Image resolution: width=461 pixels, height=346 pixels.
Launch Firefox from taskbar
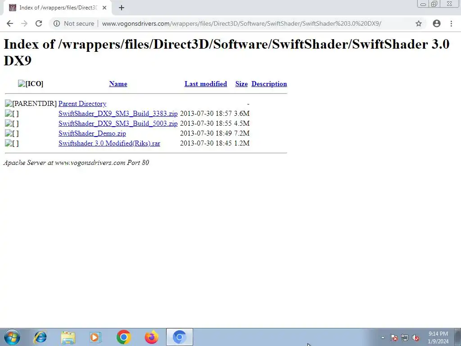coord(152,337)
